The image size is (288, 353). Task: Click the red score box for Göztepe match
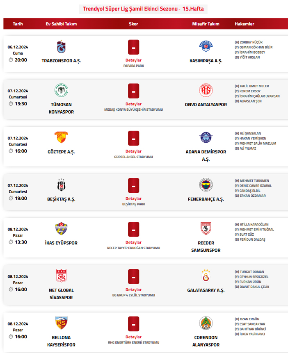pos(133,138)
